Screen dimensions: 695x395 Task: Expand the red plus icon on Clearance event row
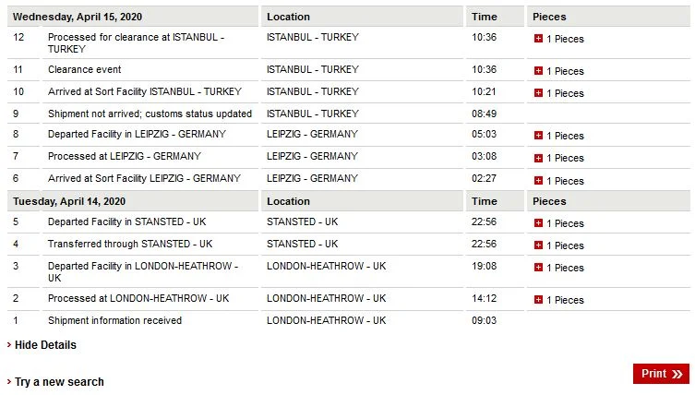(x=538, y=71)
